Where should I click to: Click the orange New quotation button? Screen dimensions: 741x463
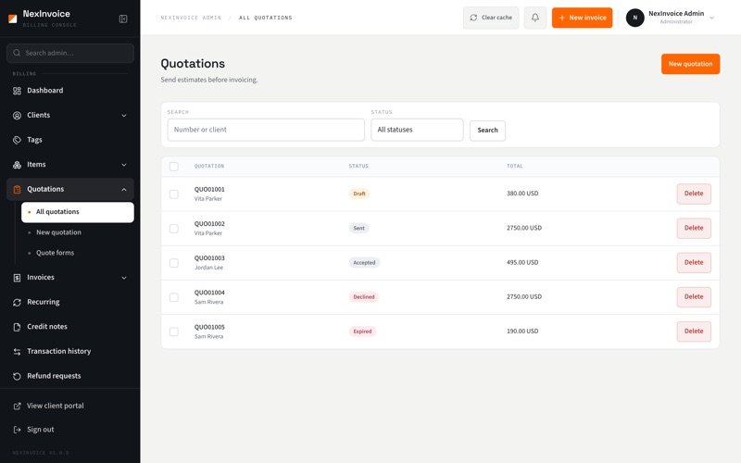690,64
